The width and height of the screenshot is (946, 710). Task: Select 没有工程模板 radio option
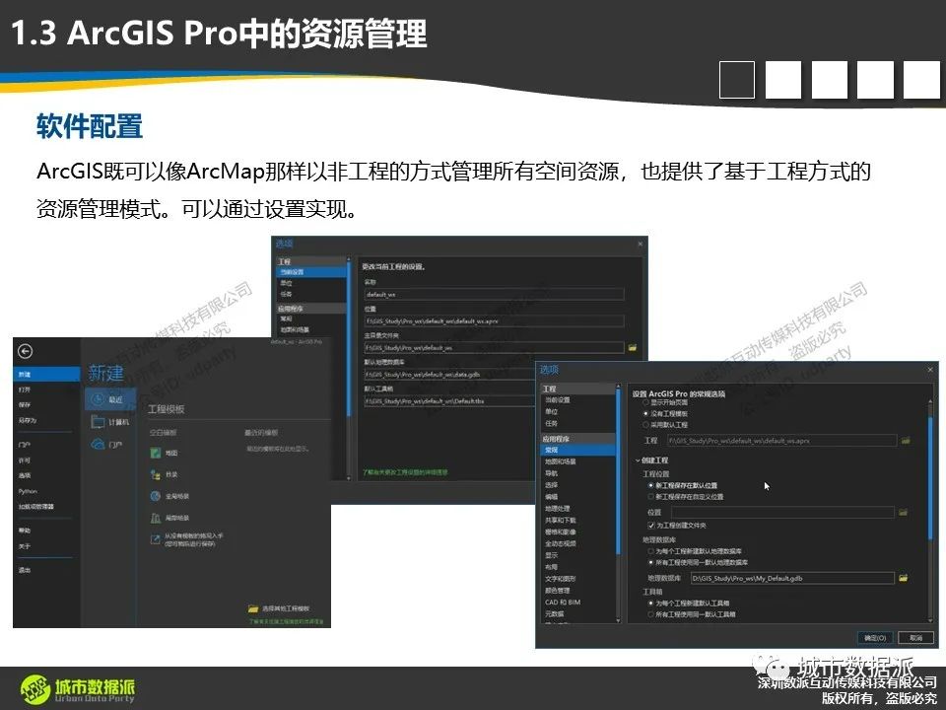point(645,413)
